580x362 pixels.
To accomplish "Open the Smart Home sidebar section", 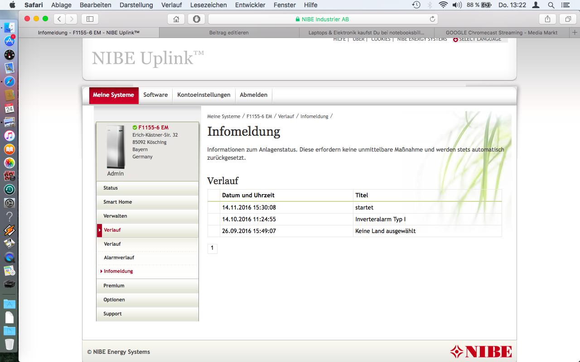I will [147, 202].
